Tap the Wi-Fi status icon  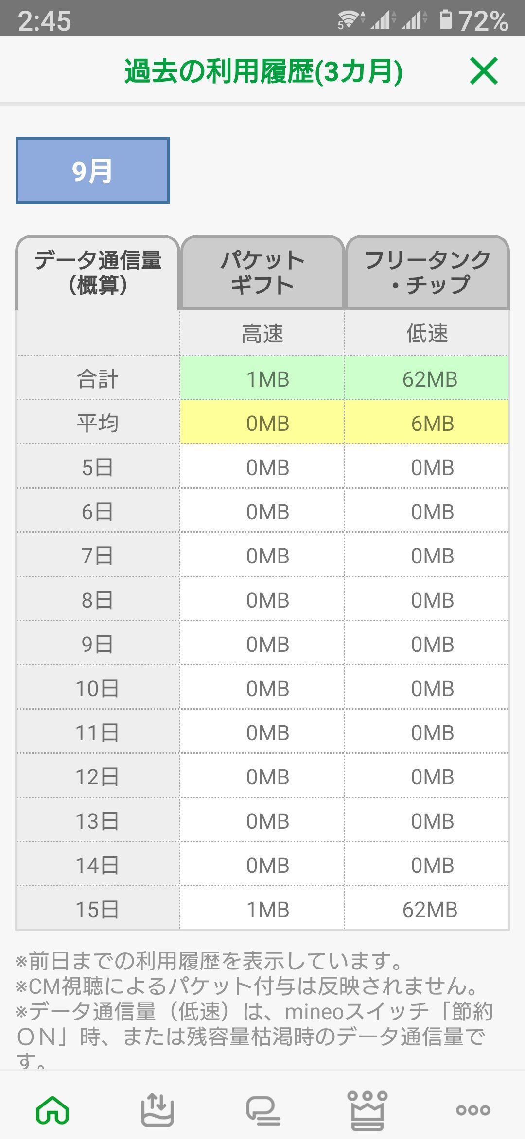coord(350,20)
